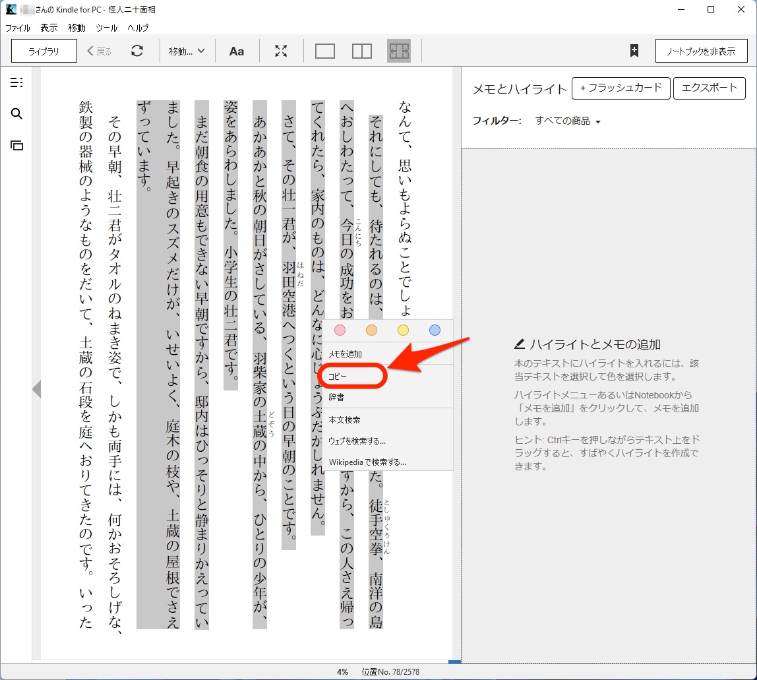Highlight selection with orange color
The height and width of the screenshot is (680, 757).
(371, 330)
